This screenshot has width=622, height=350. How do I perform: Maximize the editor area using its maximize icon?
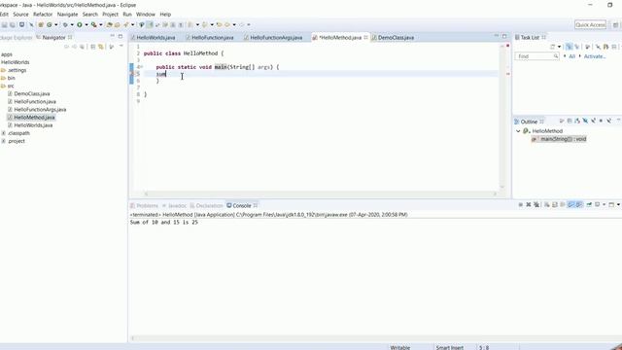[504, 37]
